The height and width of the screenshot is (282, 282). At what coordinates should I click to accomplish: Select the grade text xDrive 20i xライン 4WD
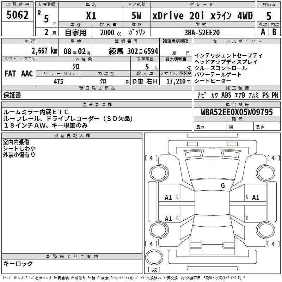point(203,16)
